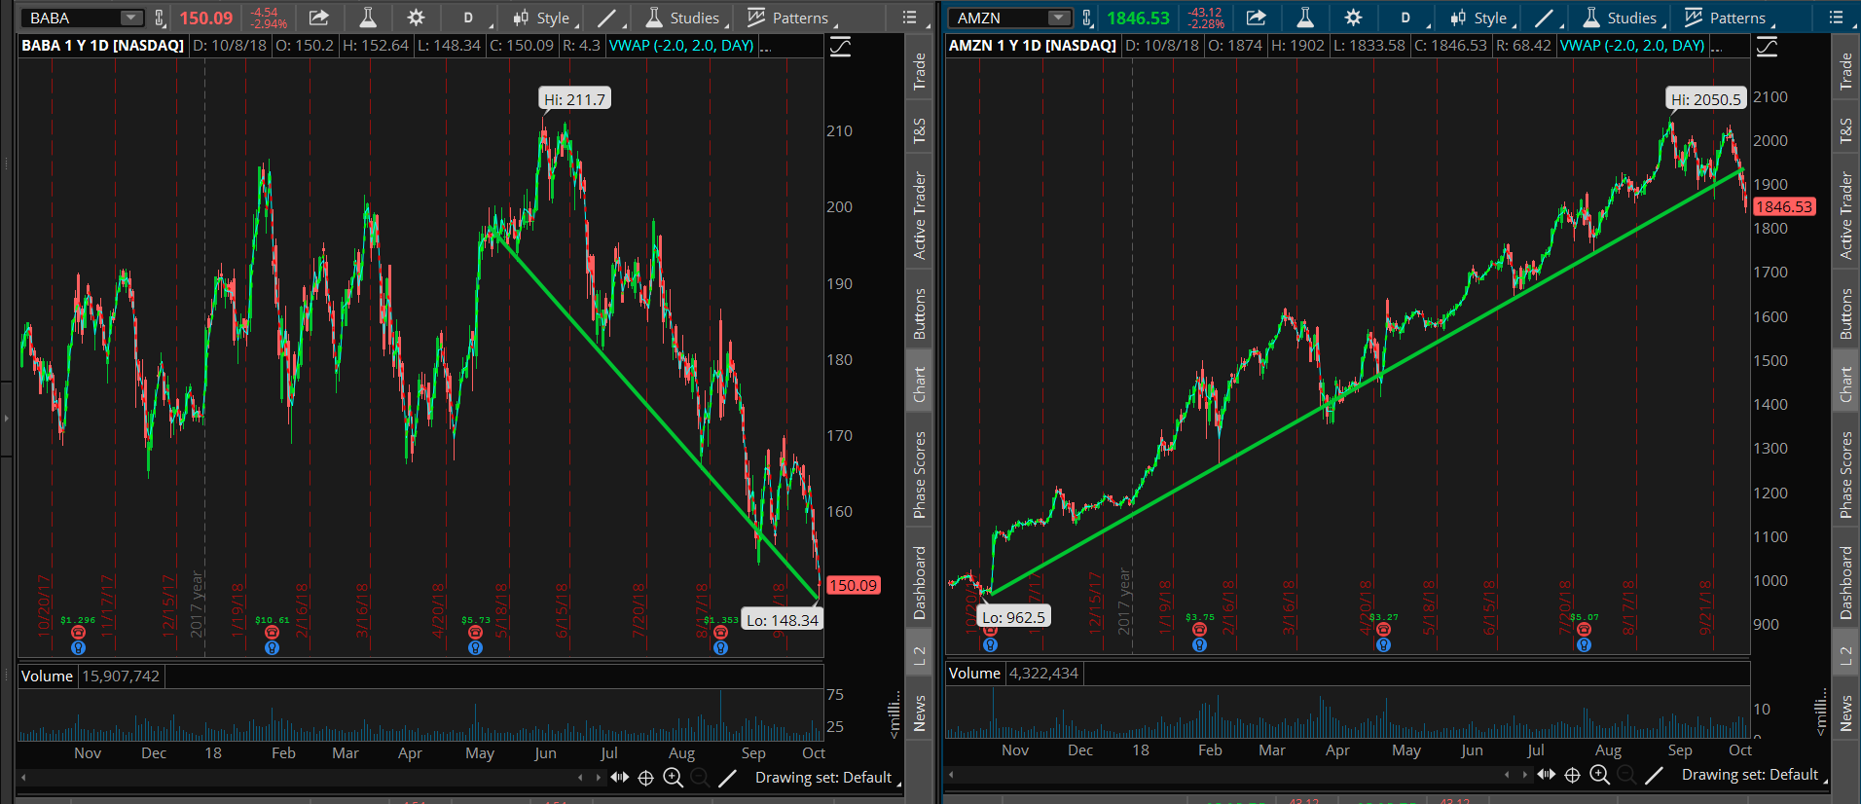Screen dimensions: 1861x804
Task: Open Edit Studies flask icon in BABA chart
Action: (368, 18)
